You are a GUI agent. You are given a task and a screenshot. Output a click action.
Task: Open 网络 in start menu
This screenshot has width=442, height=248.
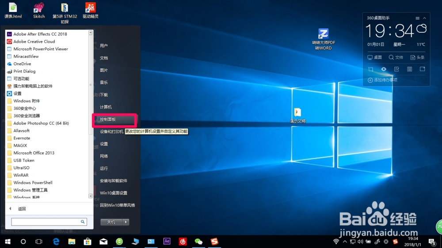(104, 156)
